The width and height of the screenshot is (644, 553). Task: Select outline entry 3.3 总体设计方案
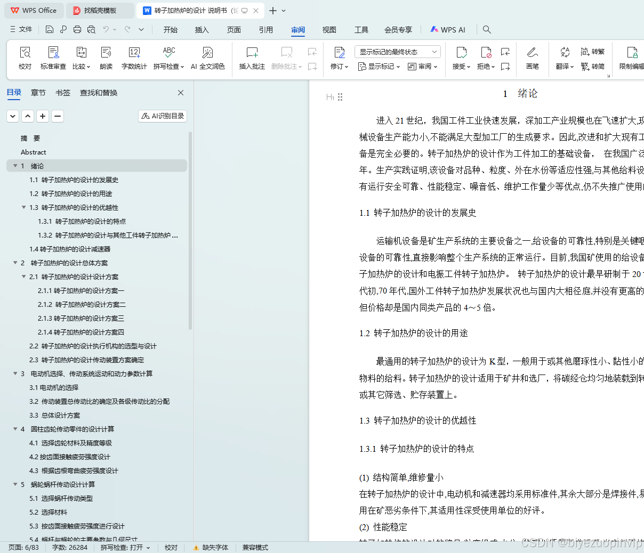point(55,415)
